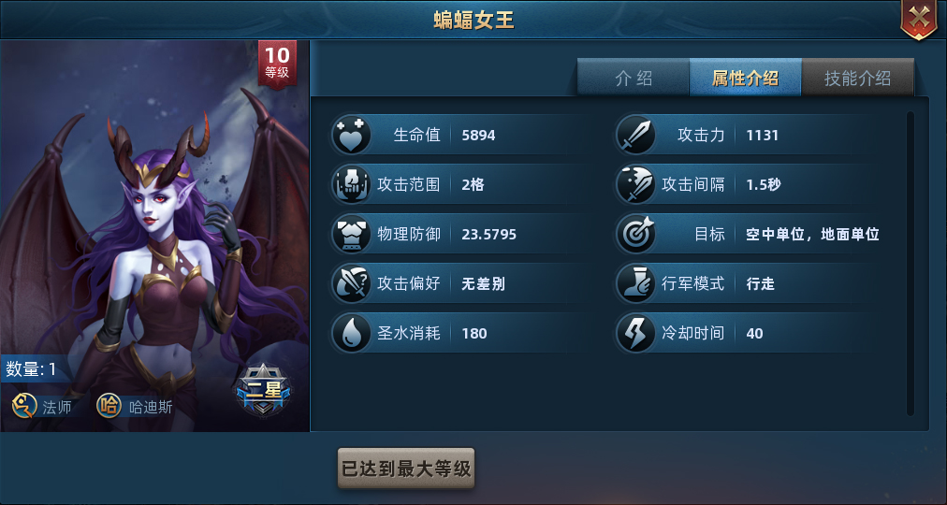Click the armor icon for 物理防御
The width and height of the screenshot is (947, 505).
tap(351, 234)
